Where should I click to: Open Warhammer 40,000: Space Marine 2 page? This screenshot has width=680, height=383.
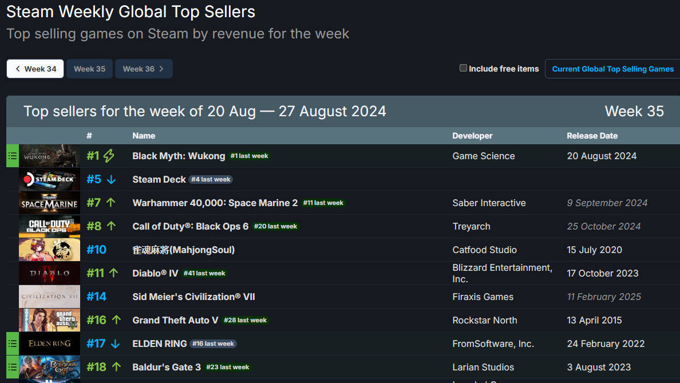point(215,203)
